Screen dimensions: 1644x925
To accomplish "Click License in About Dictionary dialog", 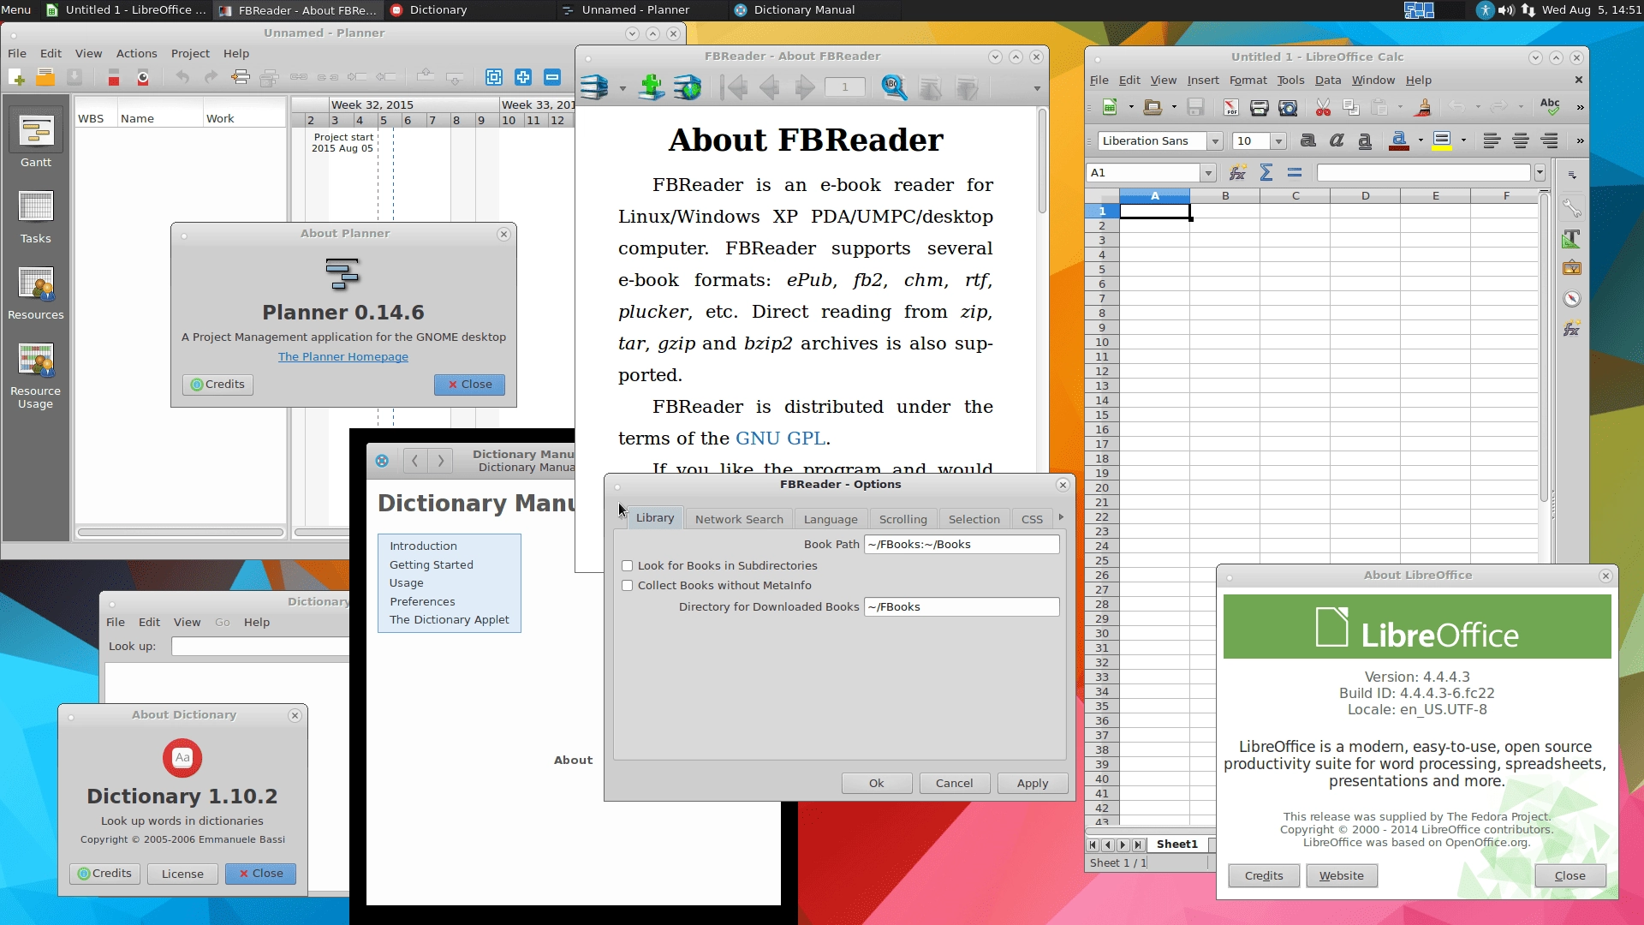I will [x=182, y=874].
